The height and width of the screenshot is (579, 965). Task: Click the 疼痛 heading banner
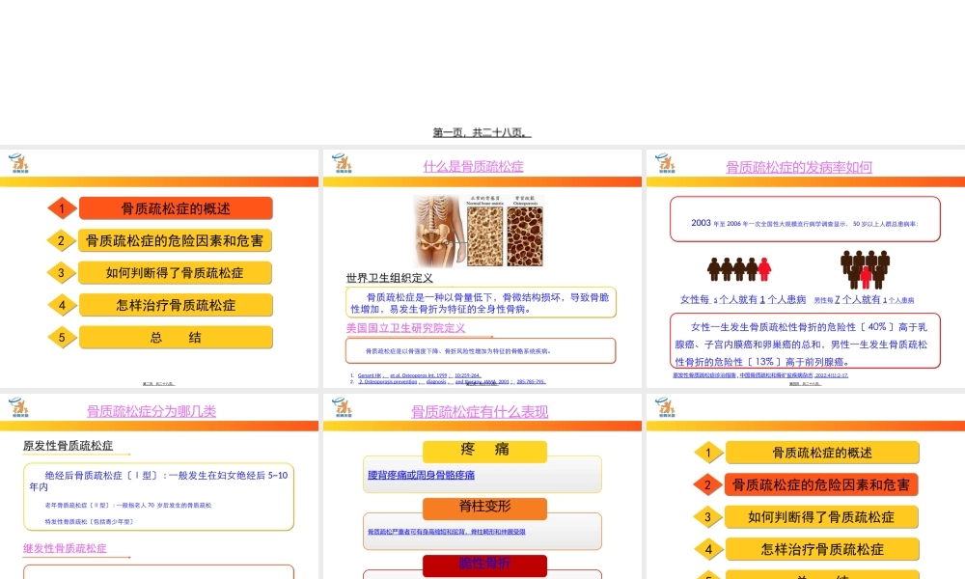(483, 451)
